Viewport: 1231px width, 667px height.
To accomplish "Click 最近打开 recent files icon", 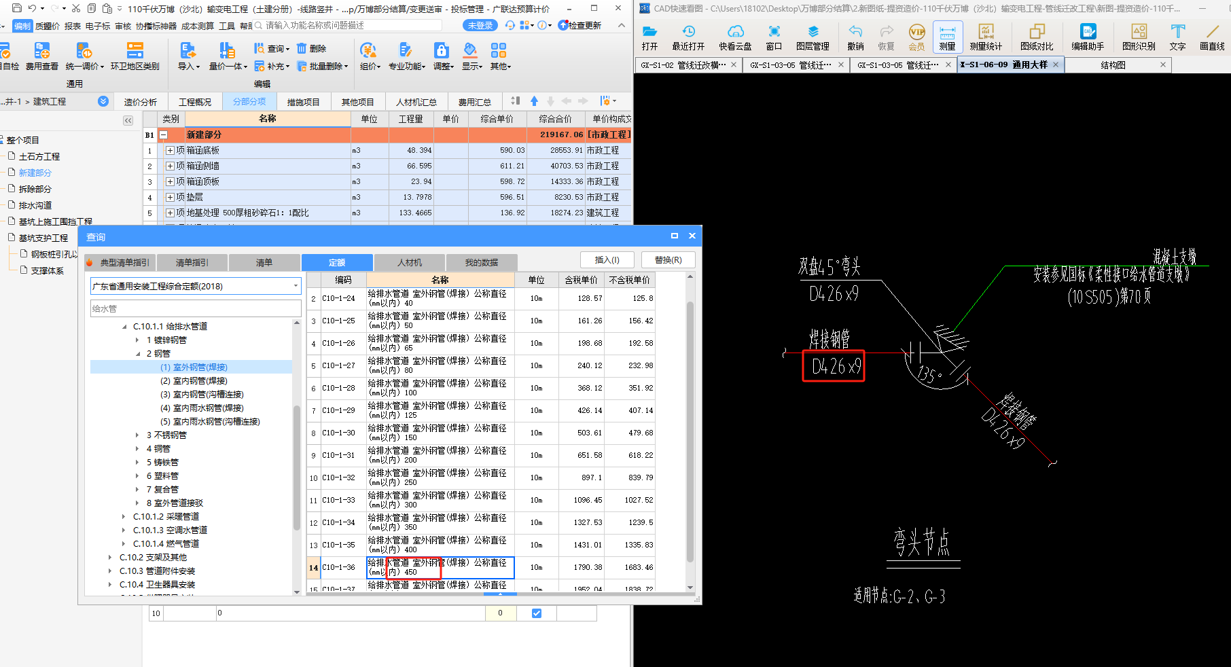I will click(688, 37).
